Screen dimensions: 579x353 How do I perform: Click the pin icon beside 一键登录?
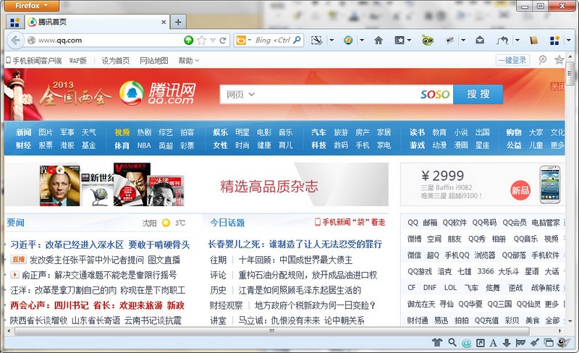[x=542, y=60]
